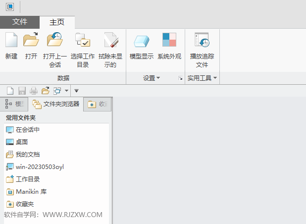
Task: Select the 文件夹浏览器 tab
Action: click(56, 104)
